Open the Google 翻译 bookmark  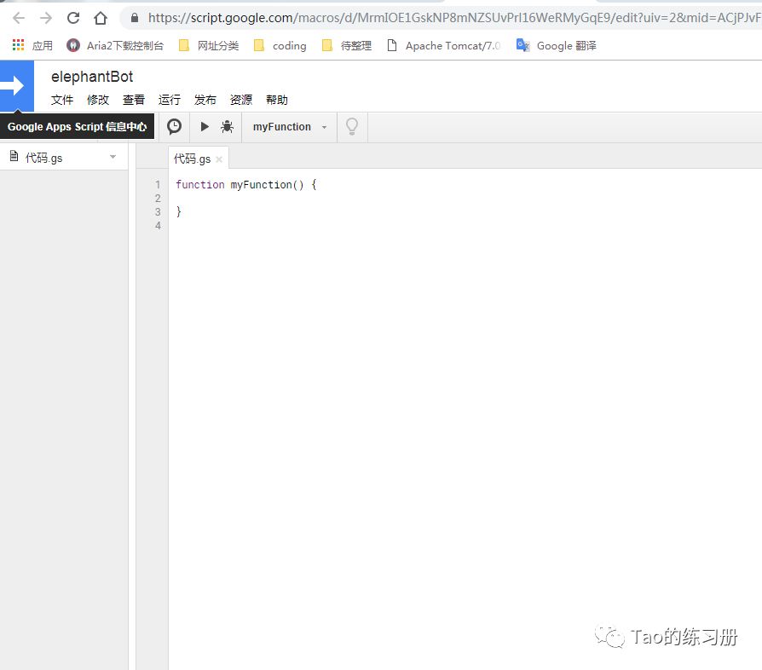[557, 46]
